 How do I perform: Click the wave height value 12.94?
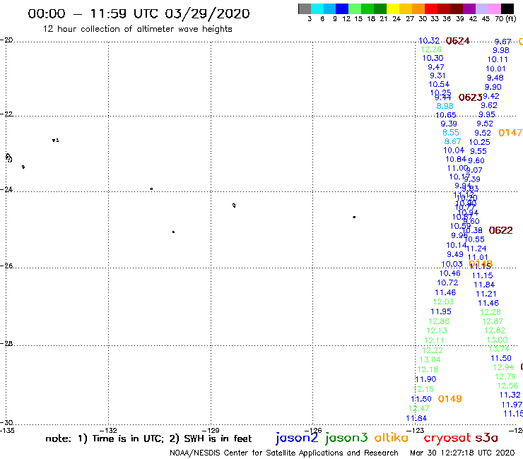[x=503, y=367]
